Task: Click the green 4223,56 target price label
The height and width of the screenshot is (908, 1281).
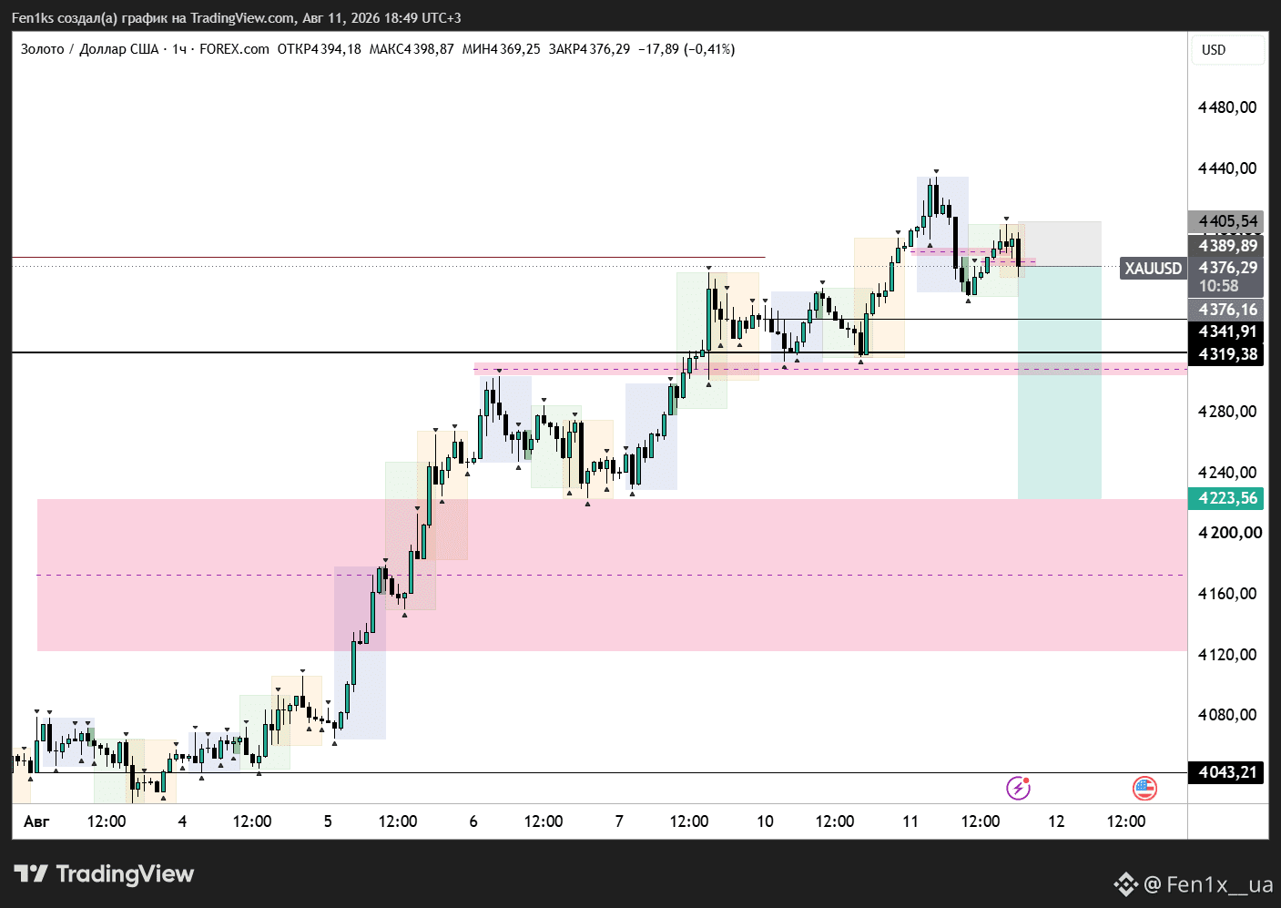Action: pos(1226,498)
